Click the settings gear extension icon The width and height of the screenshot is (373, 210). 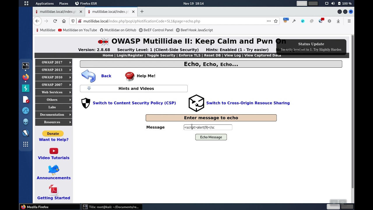click(329, 21)
